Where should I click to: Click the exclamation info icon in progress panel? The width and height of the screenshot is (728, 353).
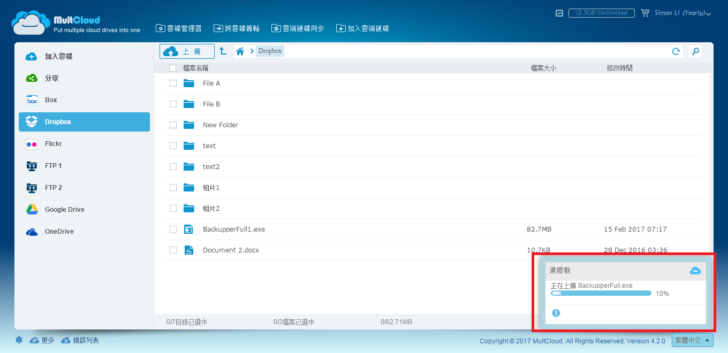tap(556, 313)
